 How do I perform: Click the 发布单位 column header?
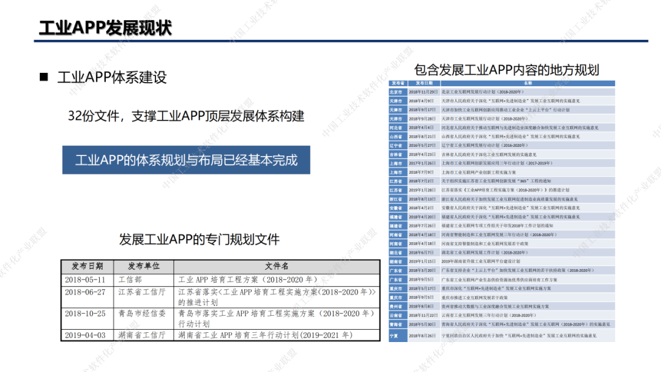click(144, 266)
